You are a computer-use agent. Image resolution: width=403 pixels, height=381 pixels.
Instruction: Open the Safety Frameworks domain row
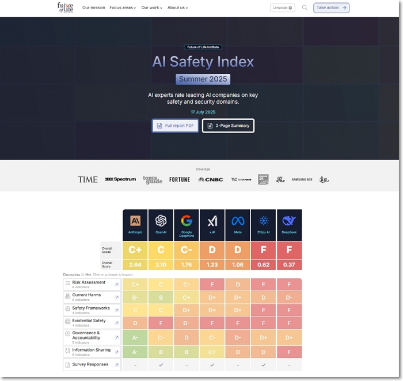92,310
